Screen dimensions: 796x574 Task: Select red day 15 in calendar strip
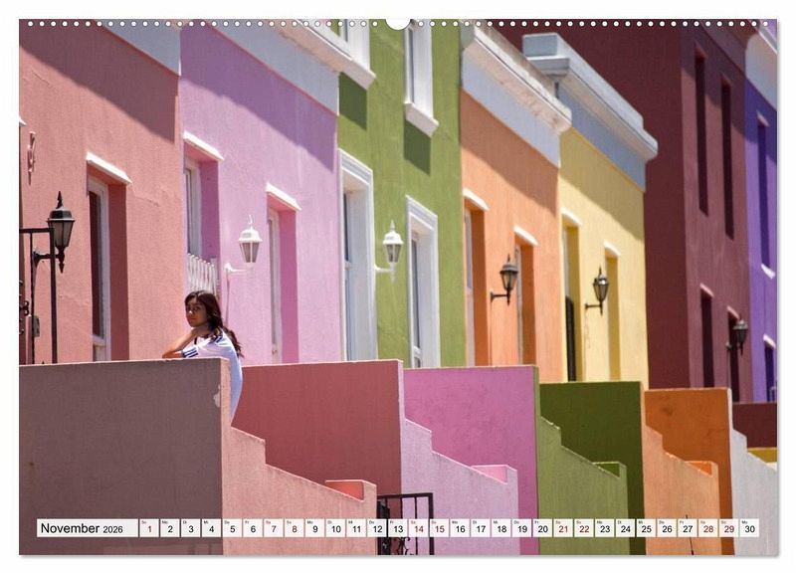(439, 528)
